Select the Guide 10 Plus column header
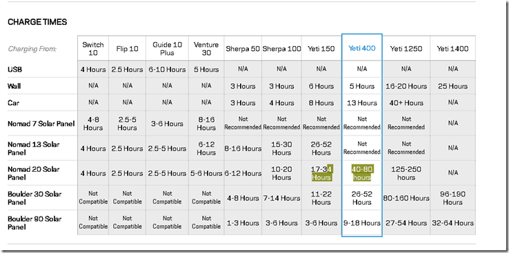 point(167,49)
